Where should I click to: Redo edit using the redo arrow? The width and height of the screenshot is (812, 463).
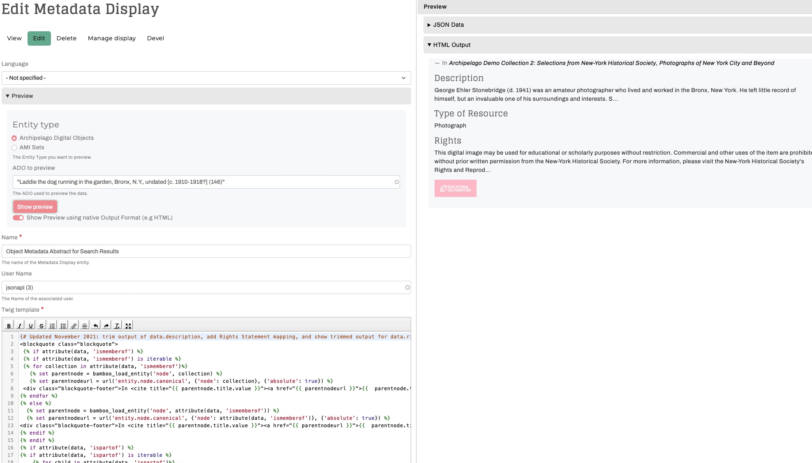pos(106,325)
